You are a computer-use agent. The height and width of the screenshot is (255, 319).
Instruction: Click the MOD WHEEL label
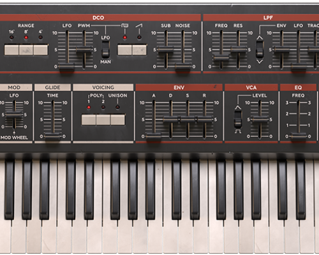pos(14,138)
